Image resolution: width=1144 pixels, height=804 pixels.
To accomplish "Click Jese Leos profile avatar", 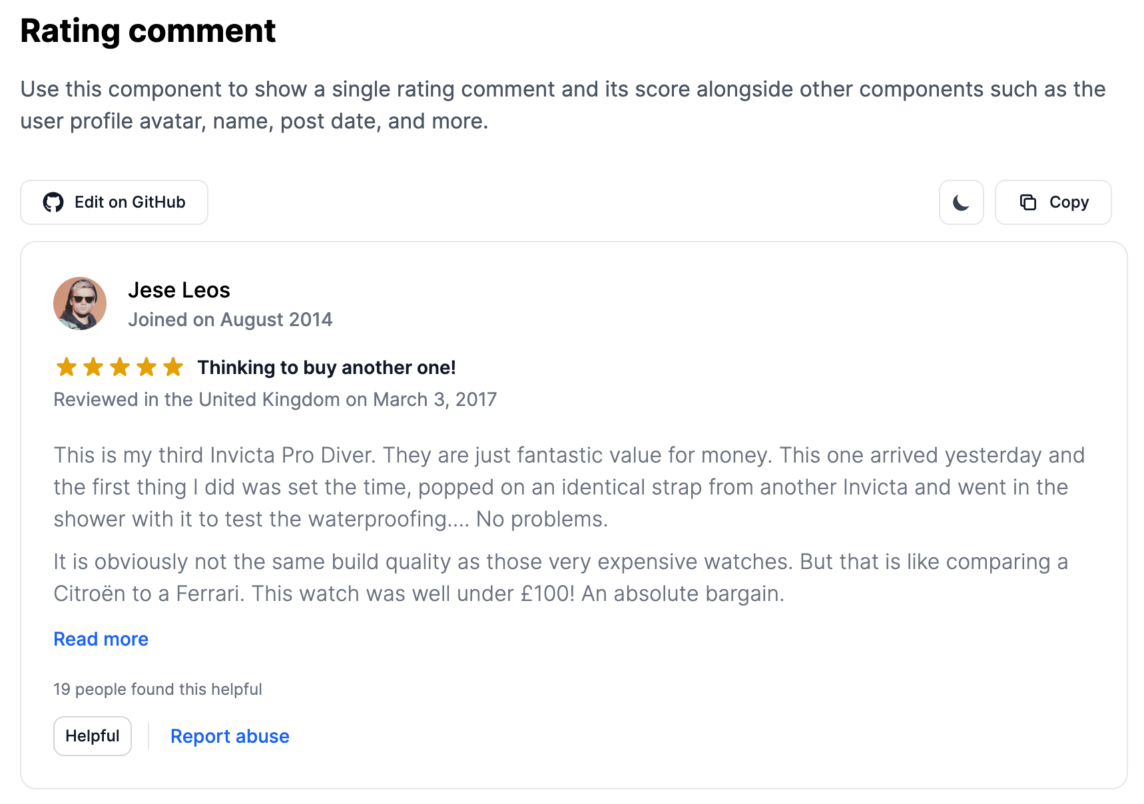I will (80, 303).
